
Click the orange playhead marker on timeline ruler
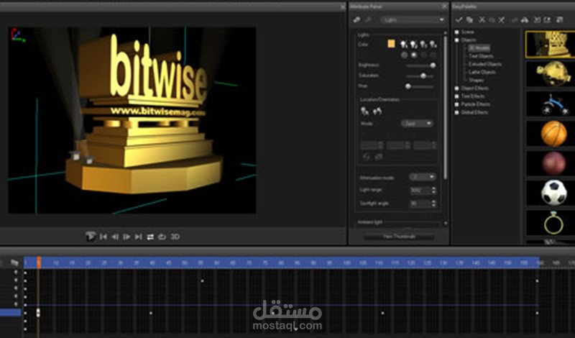tap(39, 262)
